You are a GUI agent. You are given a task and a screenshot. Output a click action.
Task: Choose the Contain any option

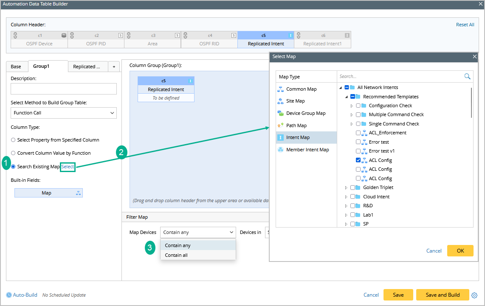(x=198, y=245)
